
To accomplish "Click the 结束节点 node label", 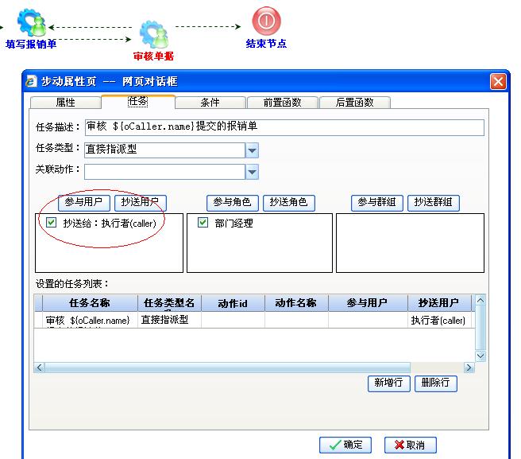I will pos(267,44).
